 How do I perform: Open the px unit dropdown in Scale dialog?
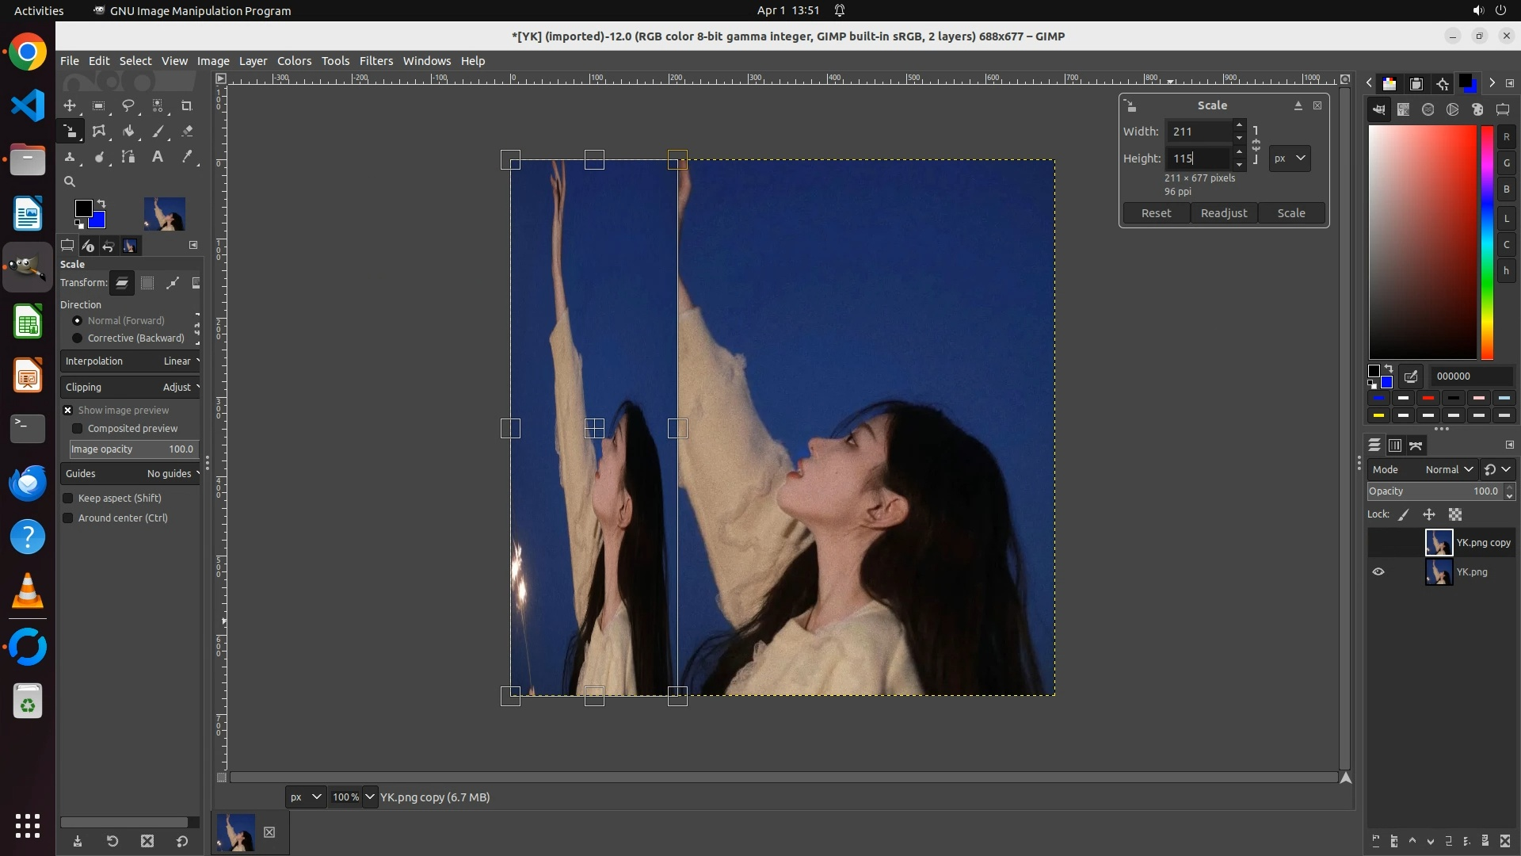1289,159
